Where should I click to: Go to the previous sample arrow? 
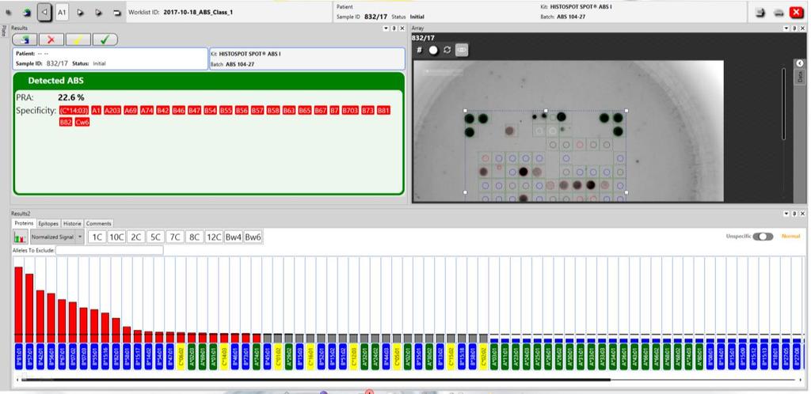(45, 13)
